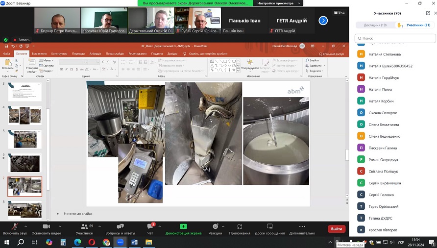The width and height of the screenshot is (437, 248).
Task: Switch to the Вставлення tab
Action: coord(39,53)
